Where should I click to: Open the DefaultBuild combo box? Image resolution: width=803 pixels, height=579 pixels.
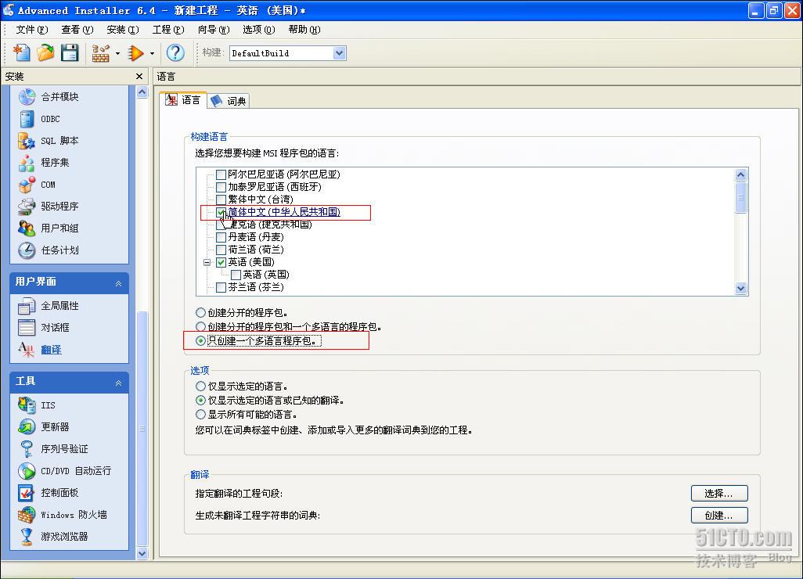click(x=288, y=52)
